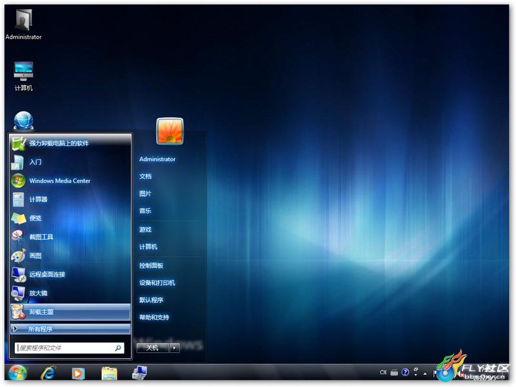Launch the 截图工具 snipping tool
This screenshot has height=387, width=516.
70,237
